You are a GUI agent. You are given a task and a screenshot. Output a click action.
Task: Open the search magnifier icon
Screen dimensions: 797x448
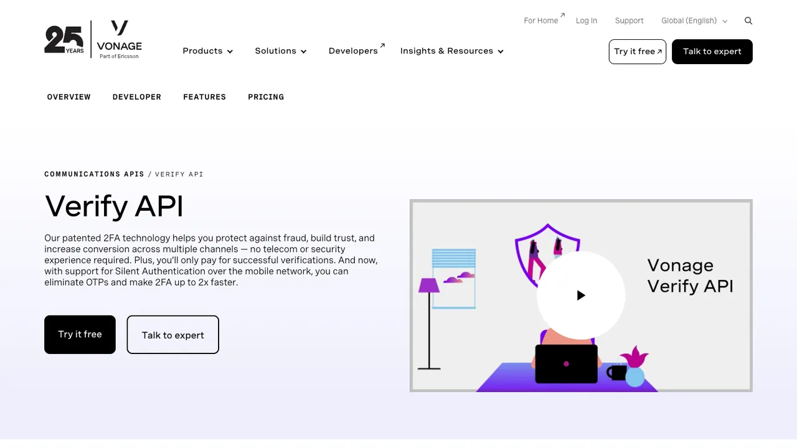[x=748, y=21]
